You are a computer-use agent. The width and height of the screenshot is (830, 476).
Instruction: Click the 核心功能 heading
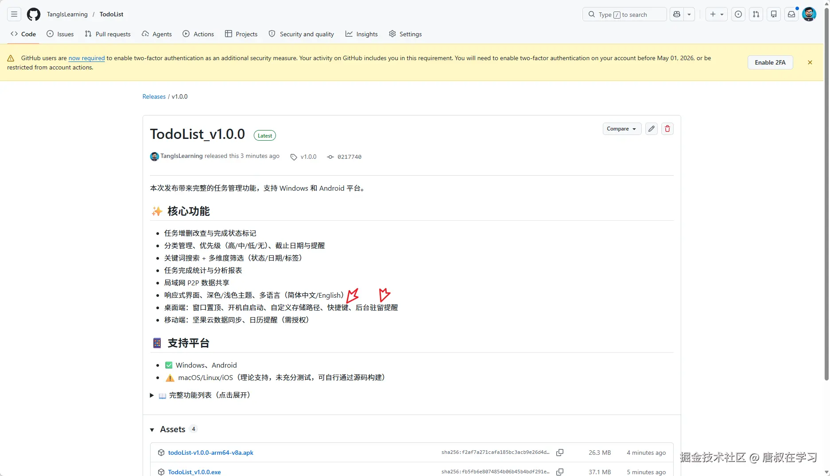(189, 211)
